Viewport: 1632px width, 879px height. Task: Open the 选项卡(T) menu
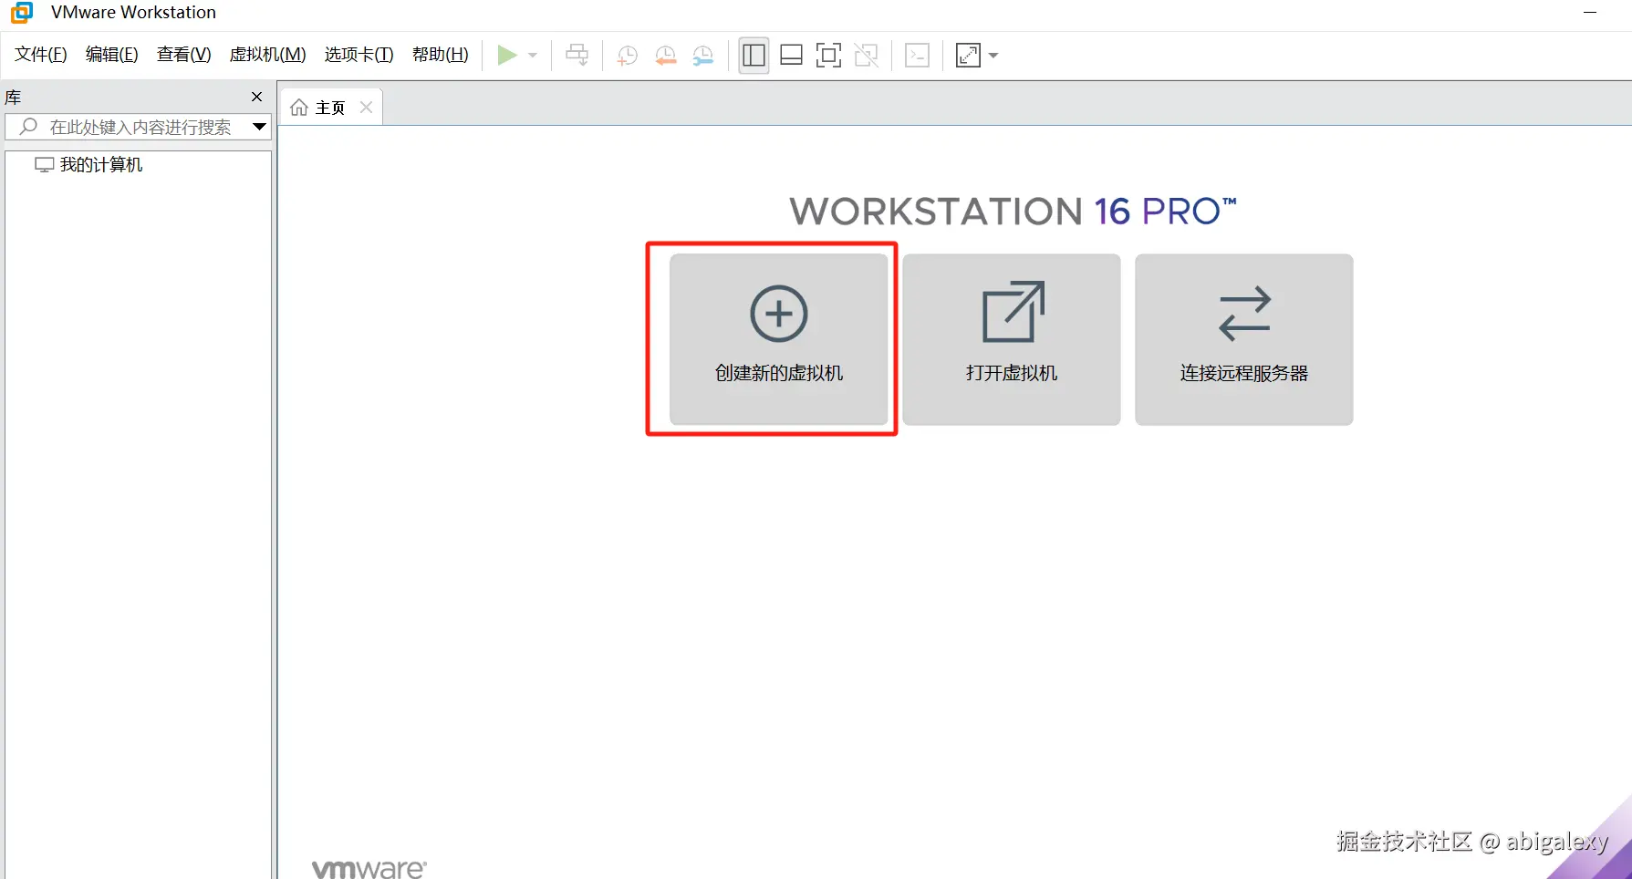[x=359, y=55]
